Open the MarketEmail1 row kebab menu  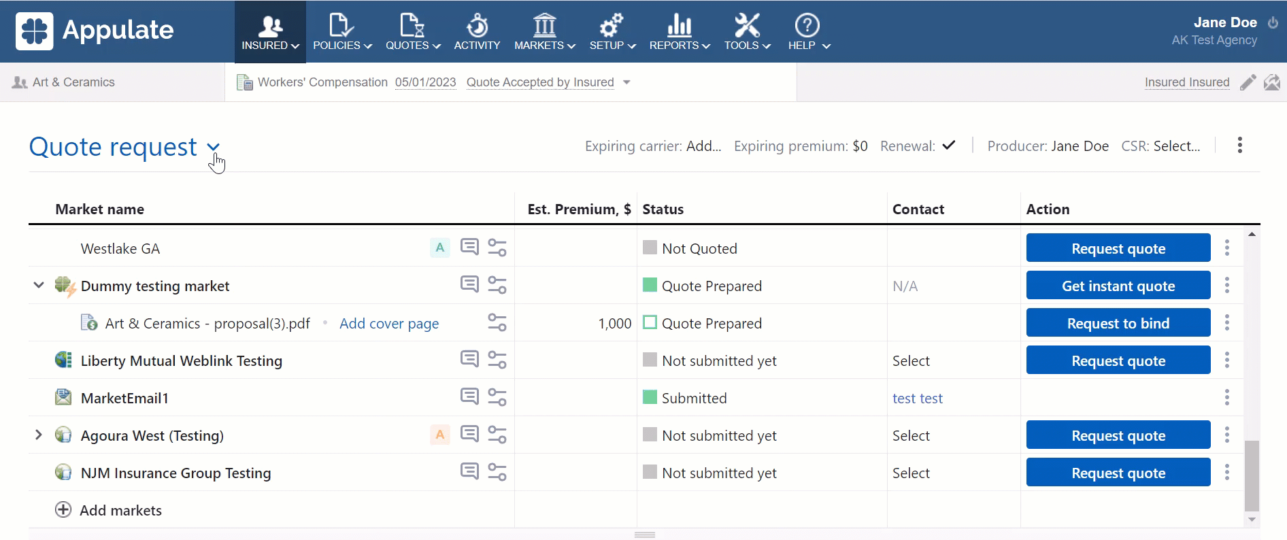tap(1226, 397)
